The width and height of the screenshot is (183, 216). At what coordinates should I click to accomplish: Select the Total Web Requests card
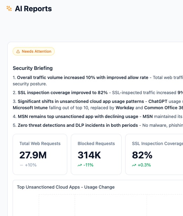point(40,154)
